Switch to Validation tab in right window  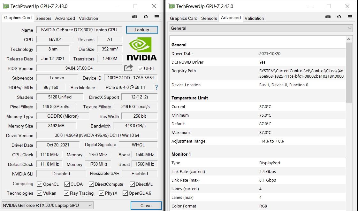[254, 18]
